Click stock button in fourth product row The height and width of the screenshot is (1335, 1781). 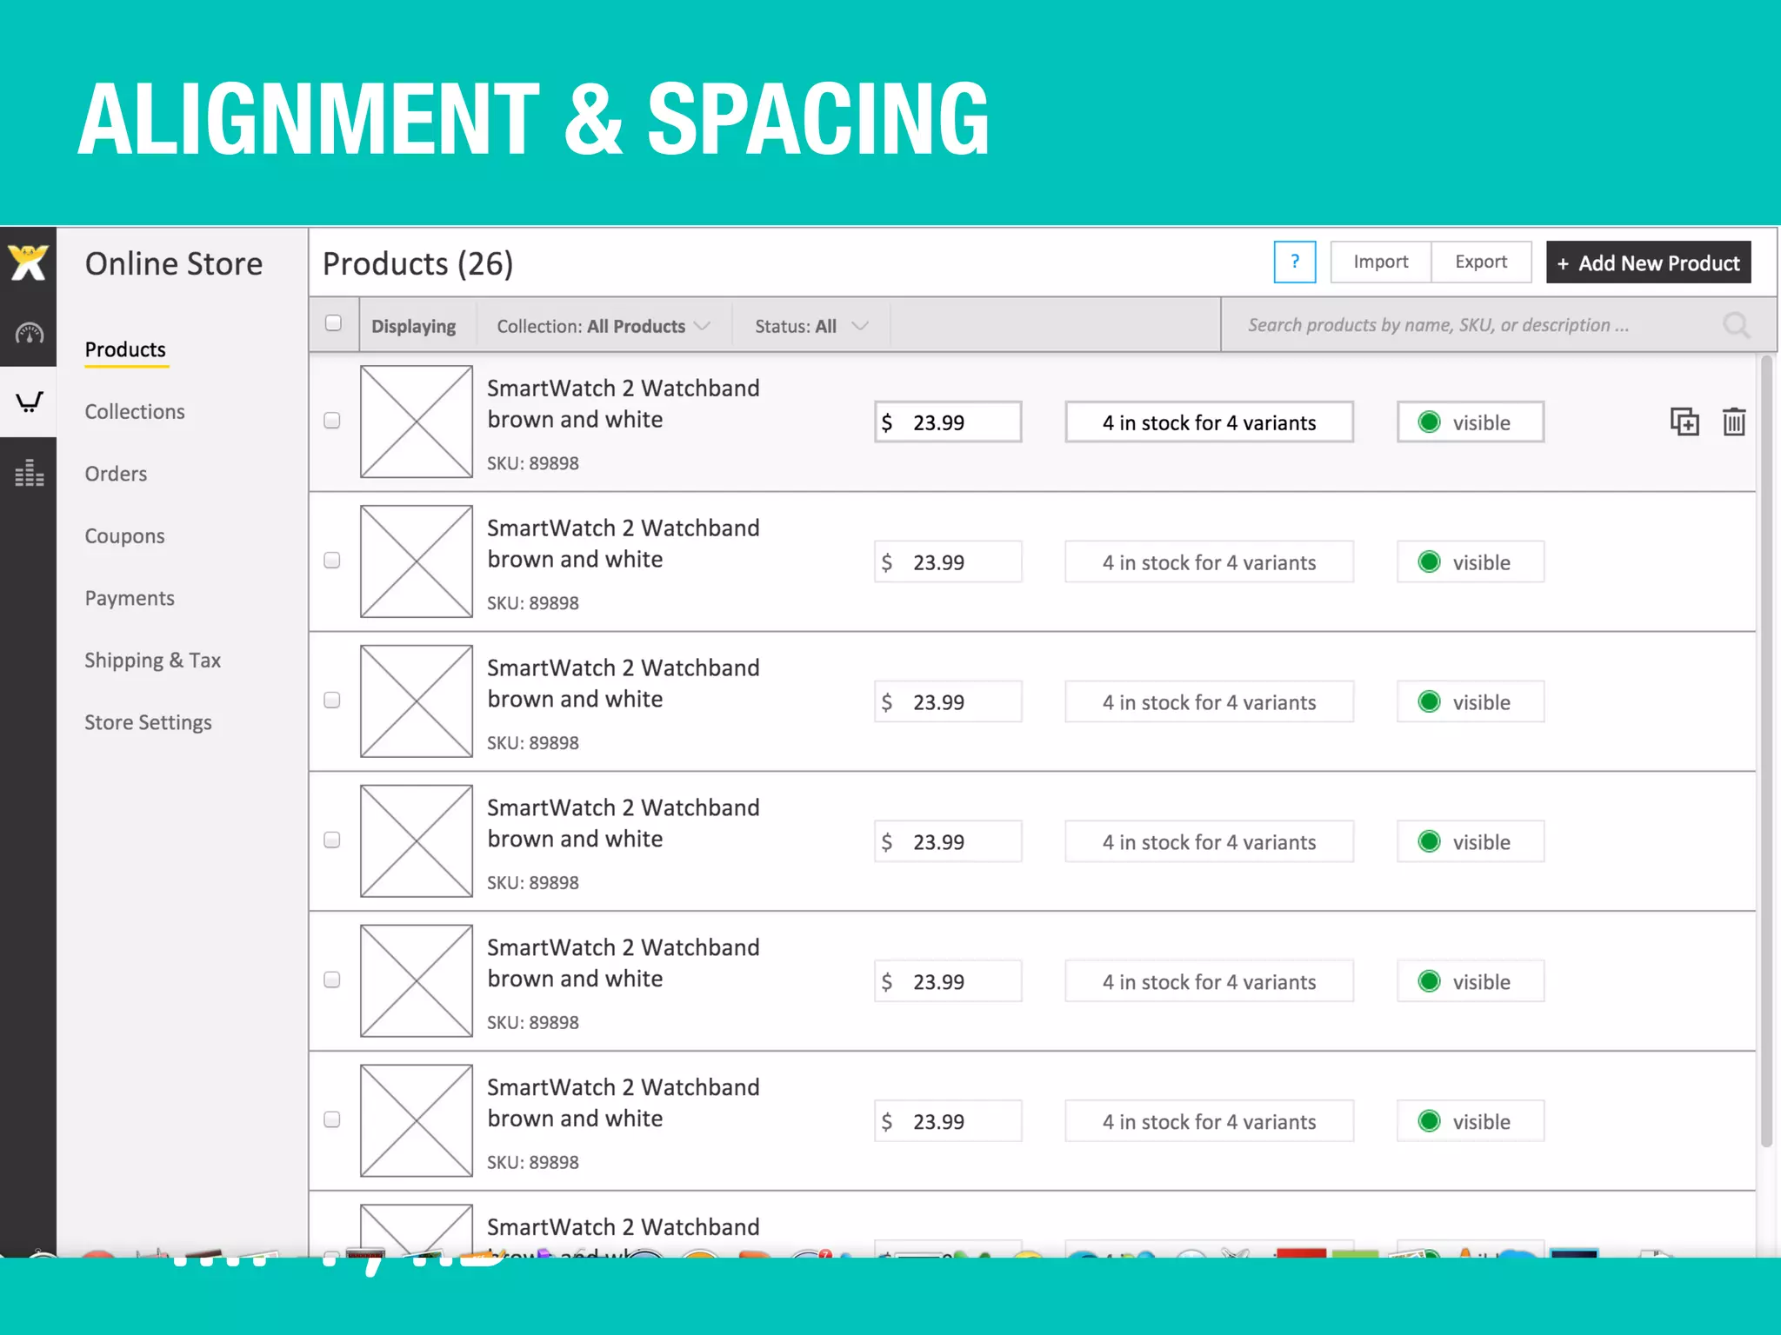pyautogui.click(x=1209, y=841)
